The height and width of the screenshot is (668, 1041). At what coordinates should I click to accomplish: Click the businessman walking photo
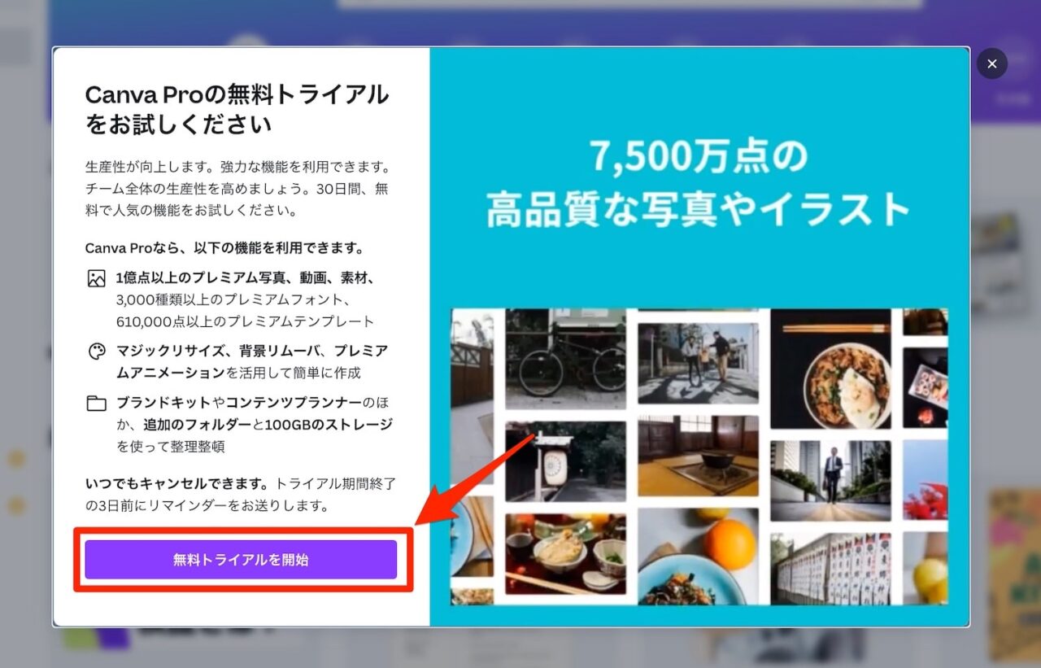(x=830, y=480)
